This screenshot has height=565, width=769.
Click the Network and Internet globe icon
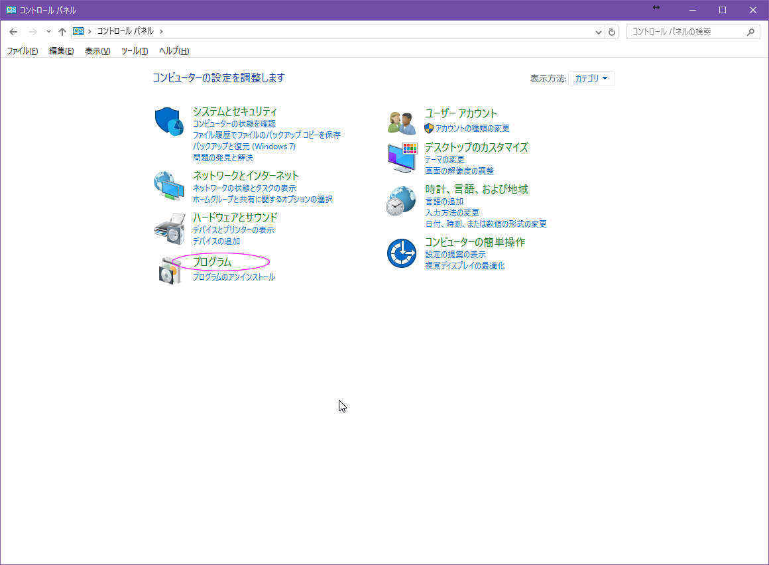coord(169,186)
